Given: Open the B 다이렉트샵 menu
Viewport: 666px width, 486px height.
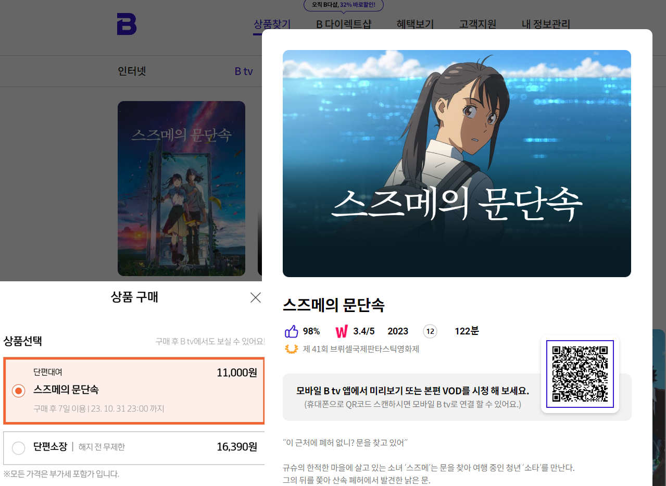Looking at the screenshot, I should tap(344, 24).
